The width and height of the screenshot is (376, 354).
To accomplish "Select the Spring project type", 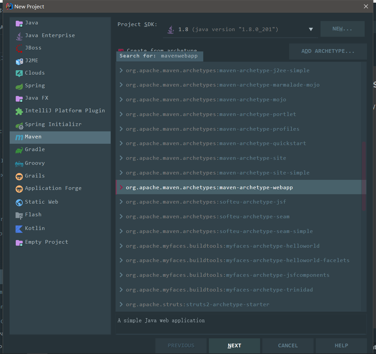I will coord(60,86).
